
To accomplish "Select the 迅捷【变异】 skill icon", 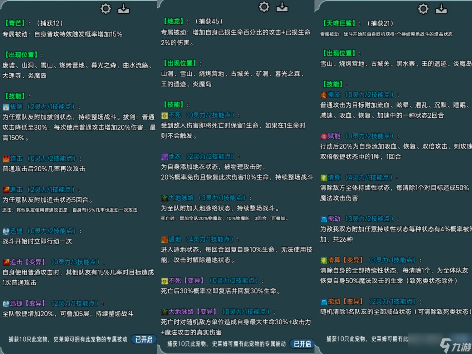I will point(6,304).
